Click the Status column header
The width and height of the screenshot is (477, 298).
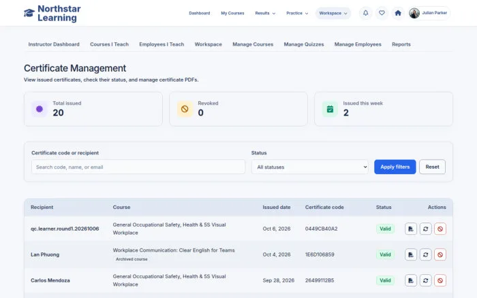tap(384, 208)
